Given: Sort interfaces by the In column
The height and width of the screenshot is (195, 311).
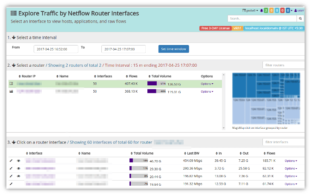Looking at the screenshot, I should [x=219, y=153].
